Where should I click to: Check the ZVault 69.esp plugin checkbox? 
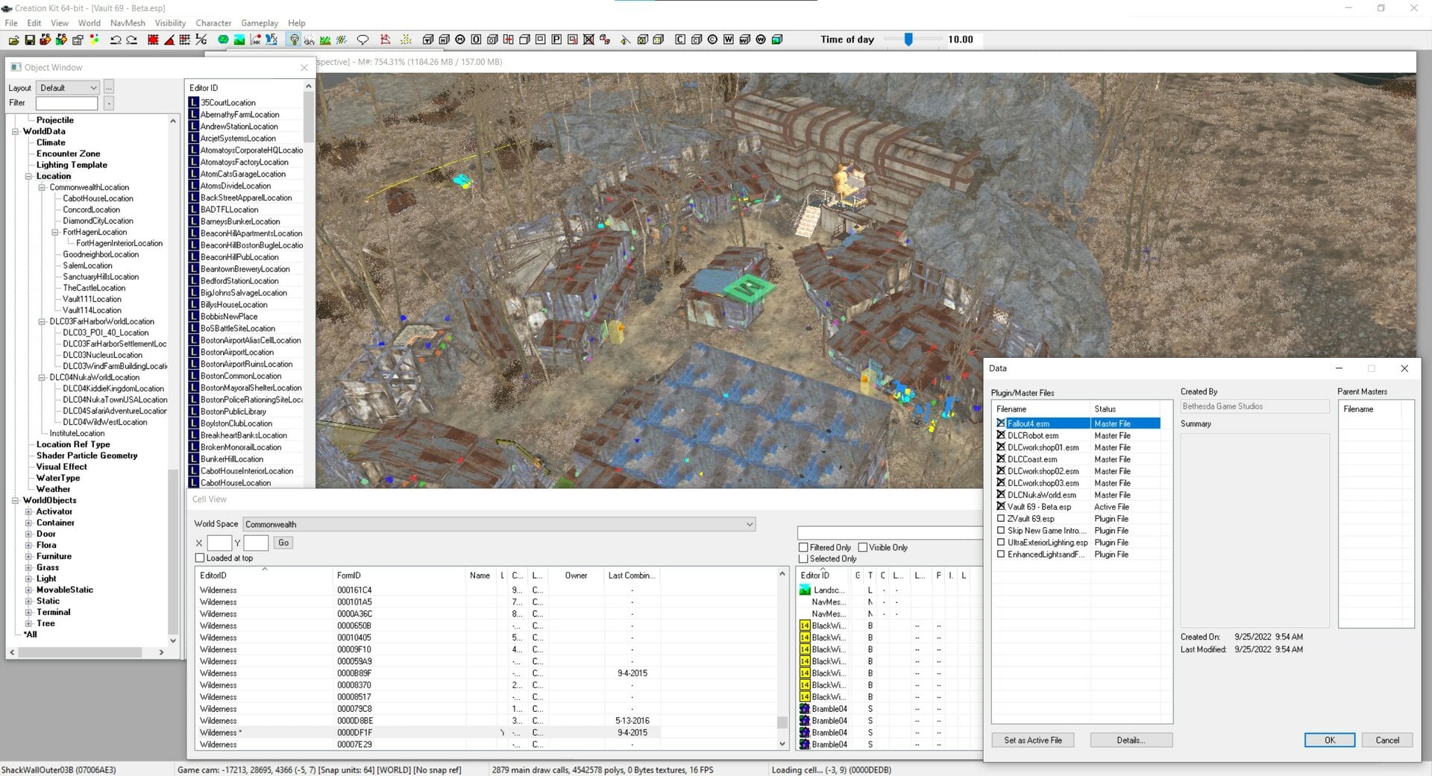click(1001, 518)
